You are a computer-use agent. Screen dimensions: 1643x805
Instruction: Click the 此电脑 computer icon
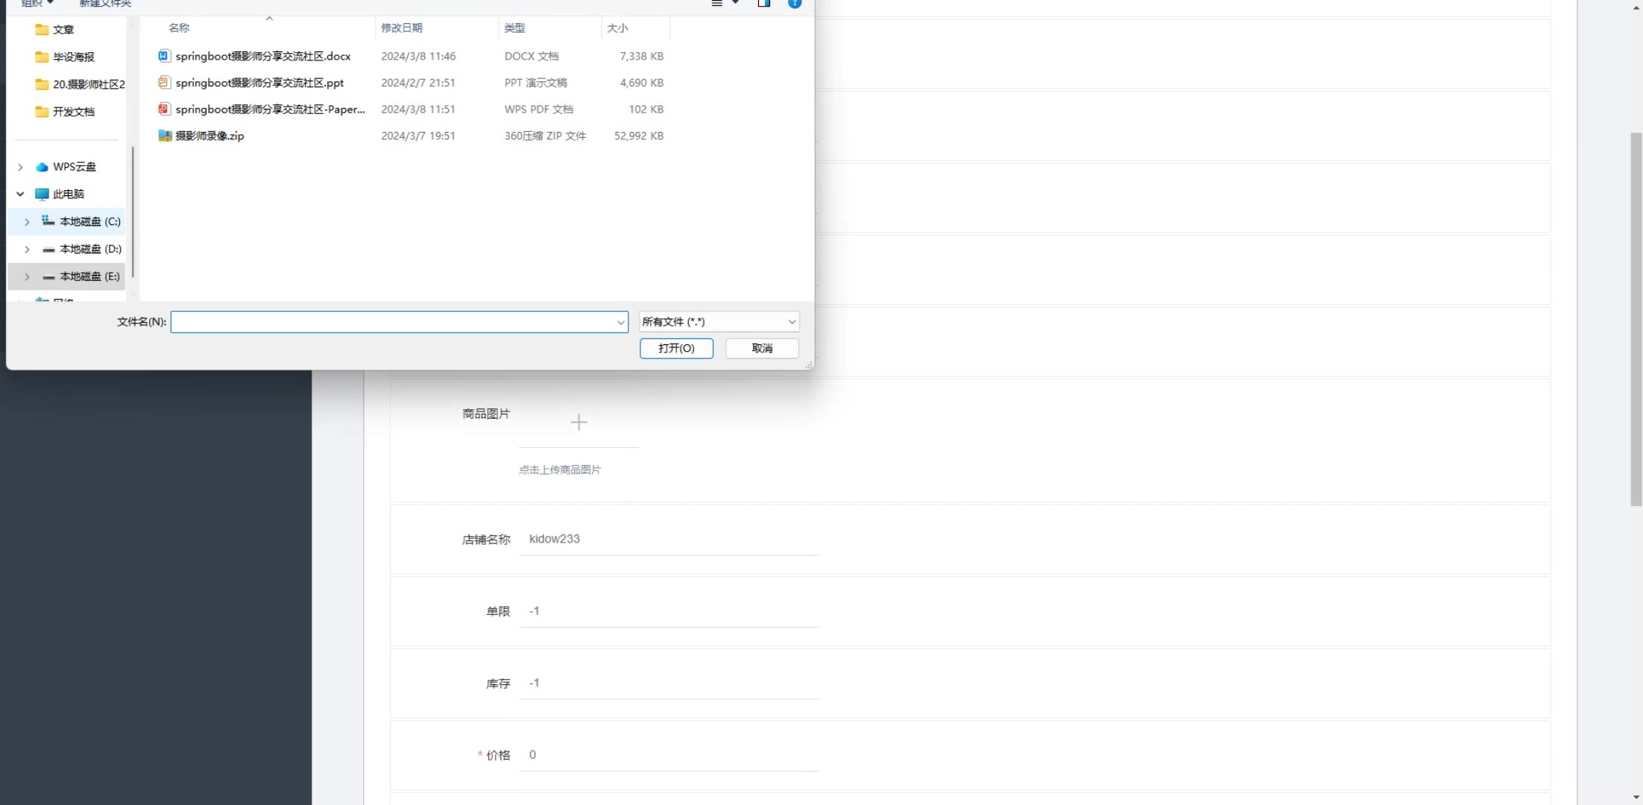coord(42,194)
